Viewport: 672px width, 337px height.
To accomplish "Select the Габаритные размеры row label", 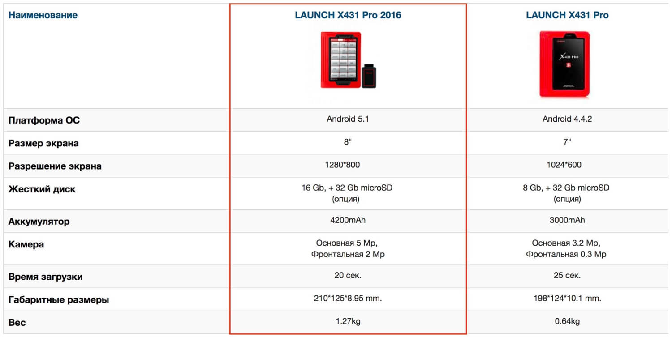I will pos(59,300).
